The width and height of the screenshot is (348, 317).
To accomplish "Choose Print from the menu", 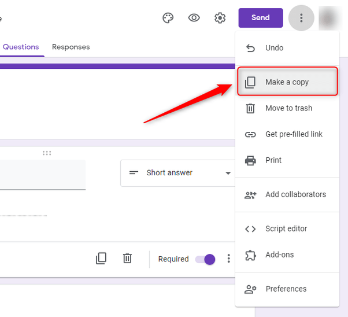I will [x=287, y=160].
